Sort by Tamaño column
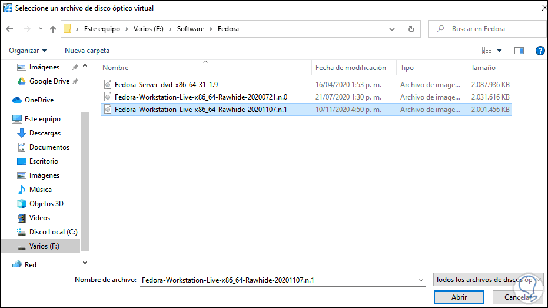 tap(483, 68)
